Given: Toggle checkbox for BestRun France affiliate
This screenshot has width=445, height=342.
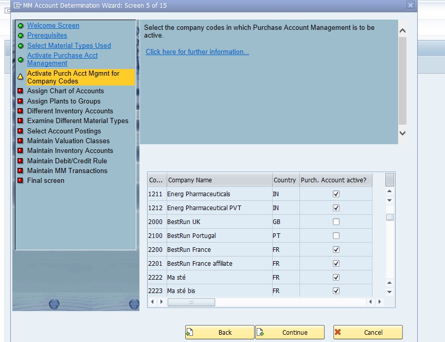Looking at the screenshot, I should click(x=336, y=264).
